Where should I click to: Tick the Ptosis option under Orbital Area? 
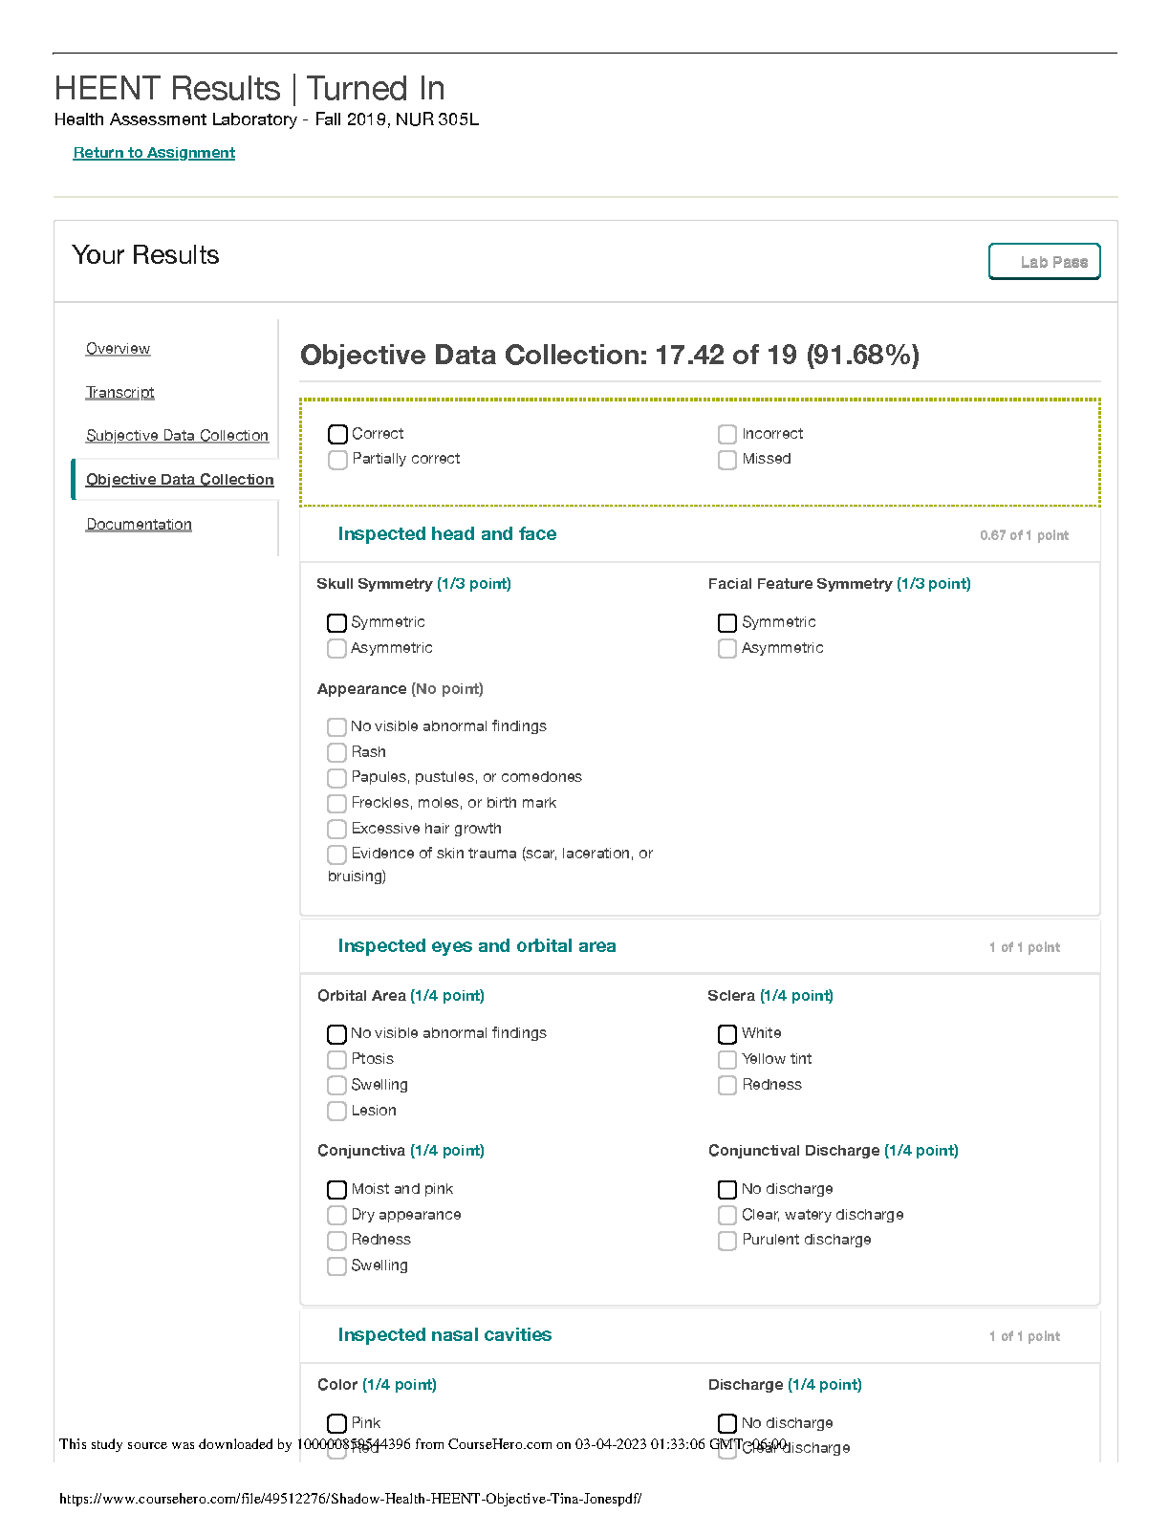336,1060
